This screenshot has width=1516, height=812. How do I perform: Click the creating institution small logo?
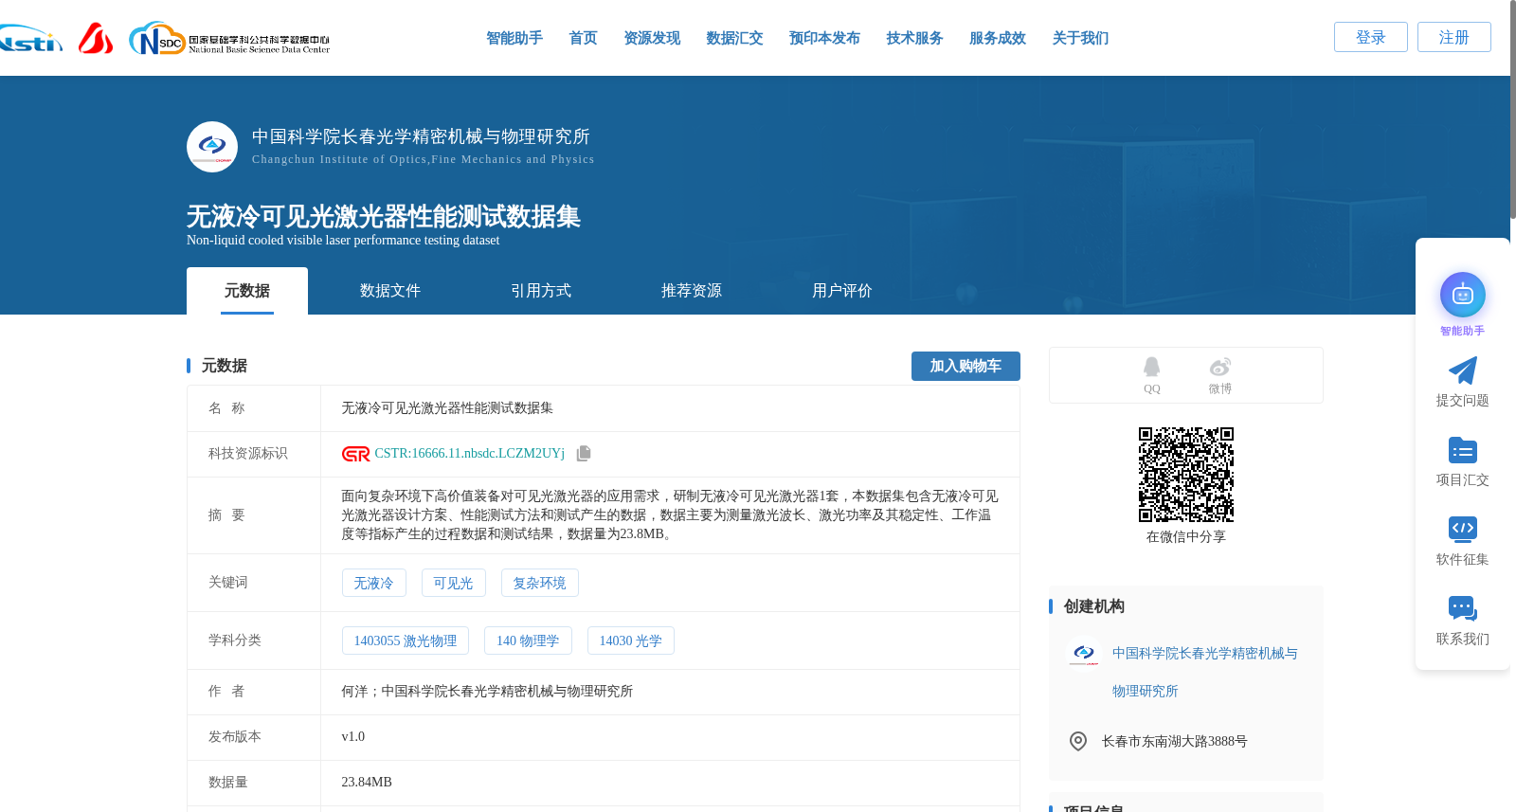1084,653
